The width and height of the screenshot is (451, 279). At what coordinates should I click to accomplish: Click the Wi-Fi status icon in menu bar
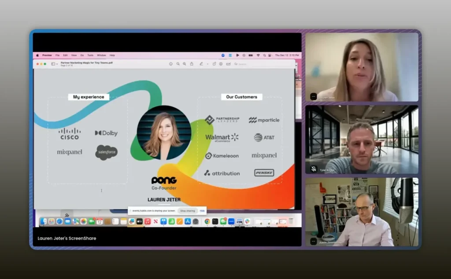pos(258,55)
